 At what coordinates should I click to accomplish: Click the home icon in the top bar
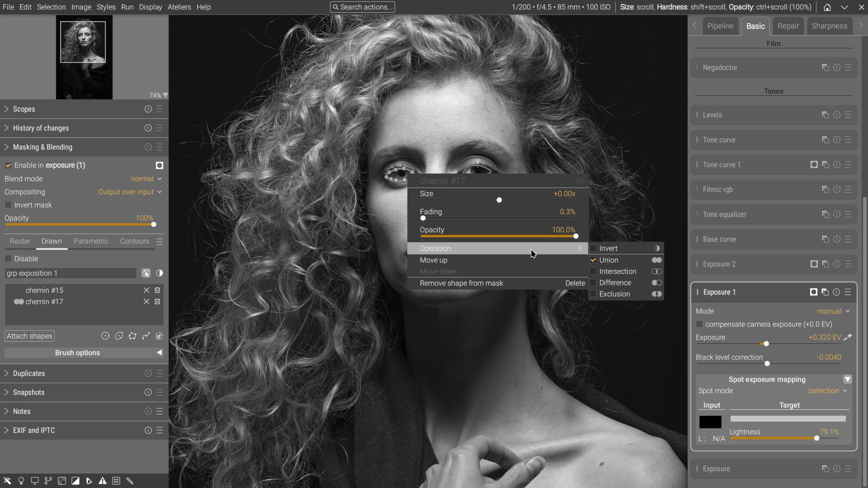[827, 7]
